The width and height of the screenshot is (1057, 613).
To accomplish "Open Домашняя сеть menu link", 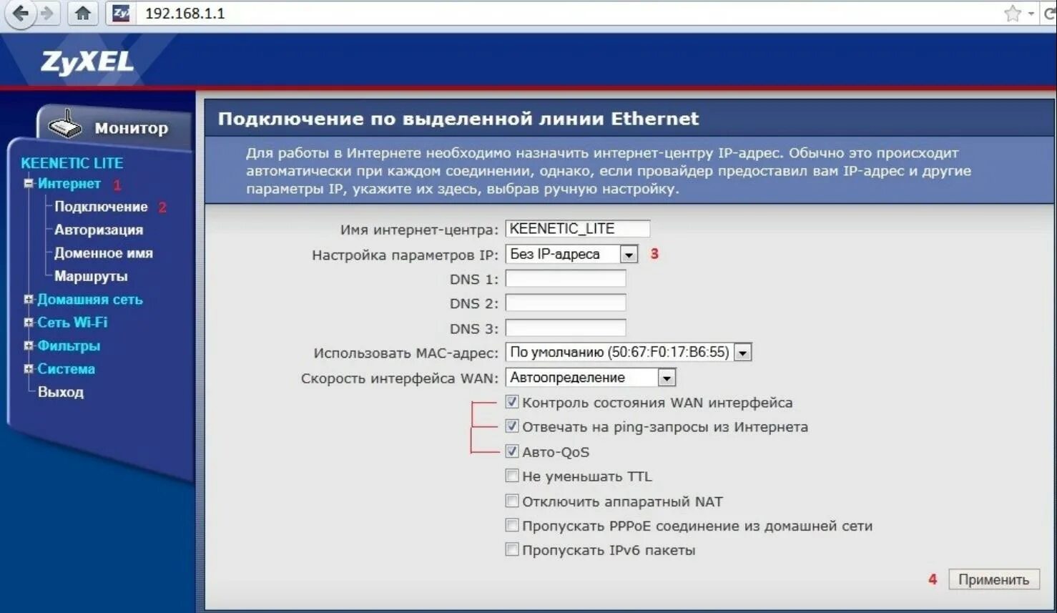I will tap(90, 300).
